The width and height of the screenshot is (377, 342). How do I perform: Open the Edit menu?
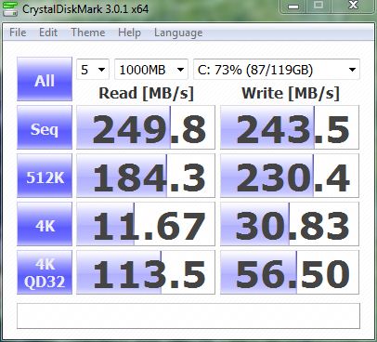click(x=48, y=33)
